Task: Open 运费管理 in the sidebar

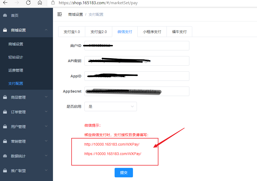Action: [16, 70]
